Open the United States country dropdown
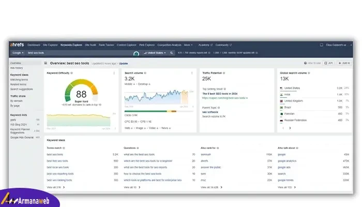362x207 pixels. 155,53
